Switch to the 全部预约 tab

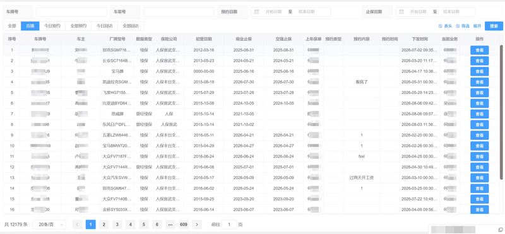(78, 26)
